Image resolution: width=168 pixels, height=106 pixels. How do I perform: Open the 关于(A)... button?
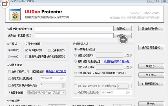pyautogui.click(x=151, y=75)
